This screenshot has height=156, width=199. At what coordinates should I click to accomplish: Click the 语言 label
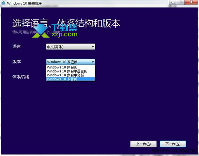pyautogui.click(x=17, y=46)
